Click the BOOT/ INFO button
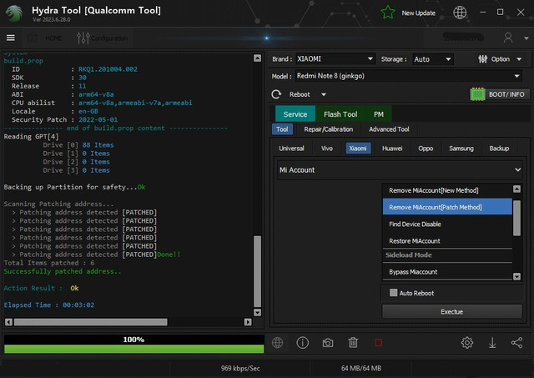The width and height of the screenshot is (534, 378). point(506,94)
